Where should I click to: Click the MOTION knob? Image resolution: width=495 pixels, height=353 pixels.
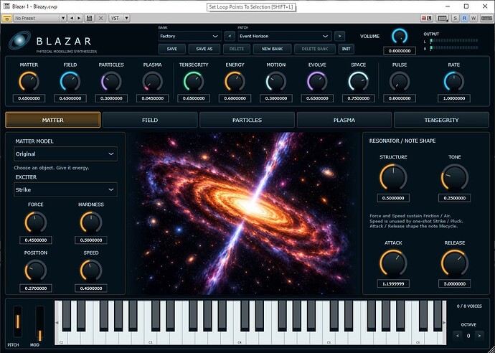(276, 82)
